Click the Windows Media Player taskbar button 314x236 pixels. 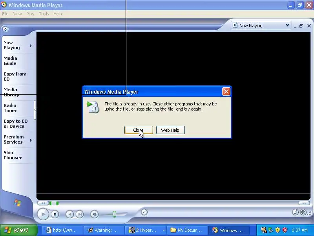(228, 230)
